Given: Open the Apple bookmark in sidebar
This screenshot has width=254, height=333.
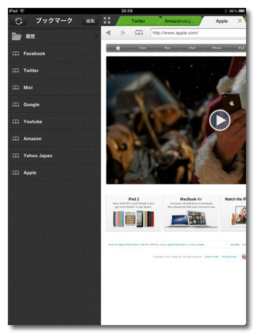Looking at the screenshot, I should [54, 172].
